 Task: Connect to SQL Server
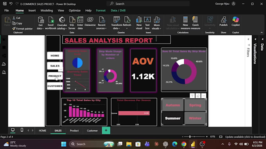point(72,23)
